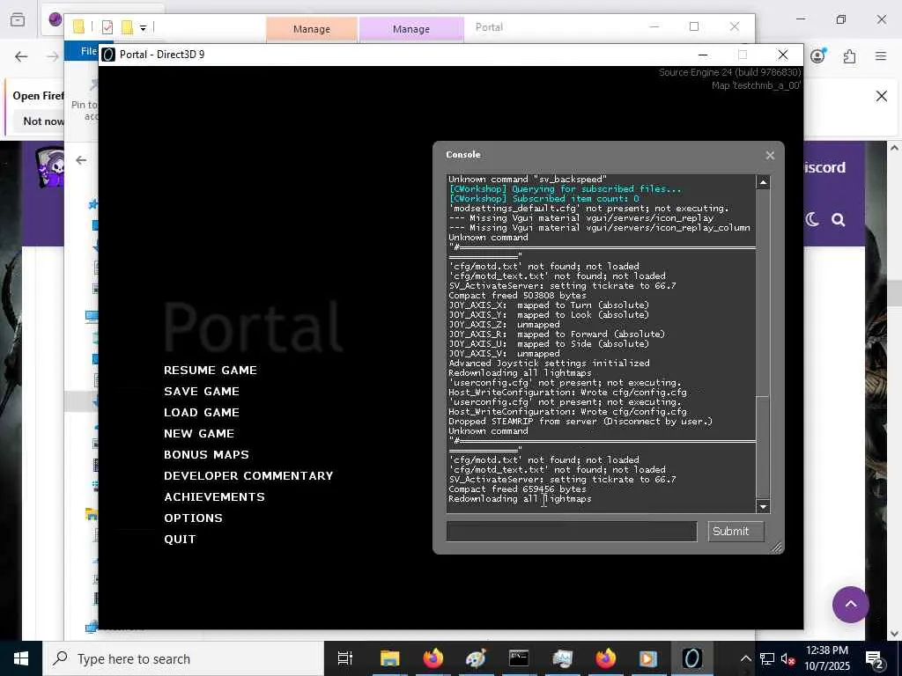Click the muted volume tray icon
This screenshot has height=676, width=902.
click(788, 659)
